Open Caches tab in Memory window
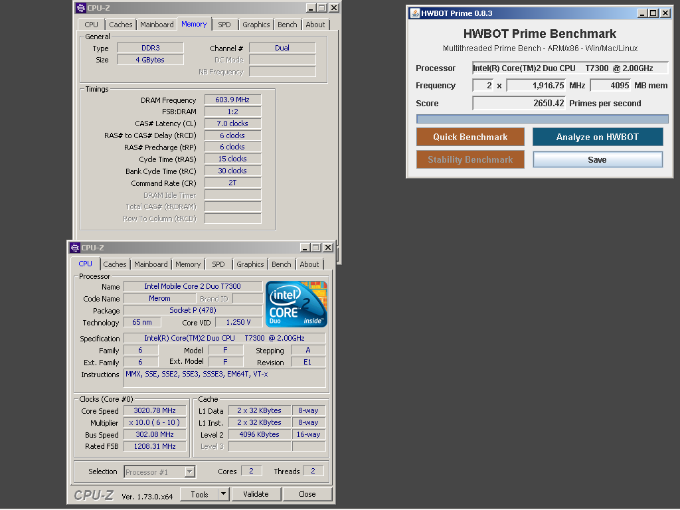This screenshot has width=680, height=510. pyautogui.click(x=121, y=25)
